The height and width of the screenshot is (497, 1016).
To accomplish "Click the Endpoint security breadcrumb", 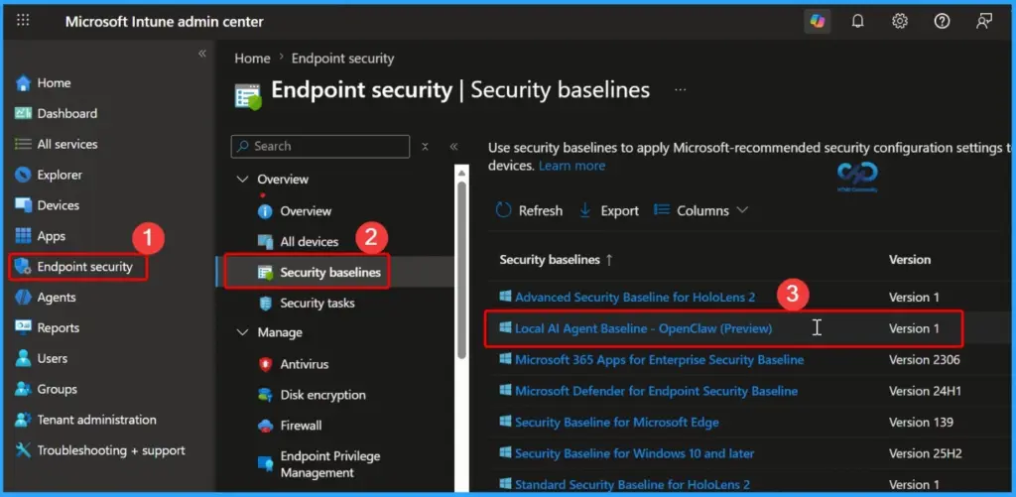I will [x=342, y=59].
